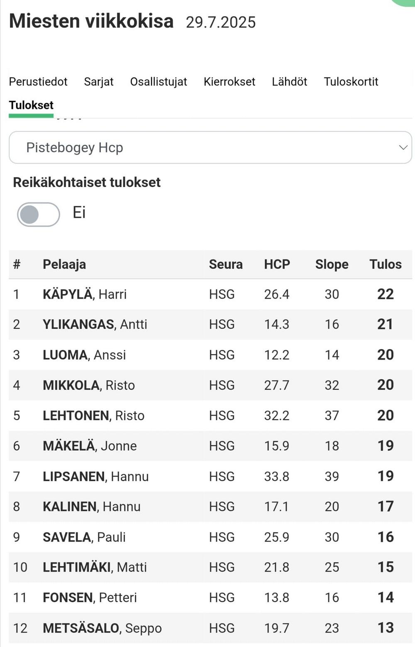415x647 pixels.
Task: View the Tuloskortit tab
Action: point(351,82)
